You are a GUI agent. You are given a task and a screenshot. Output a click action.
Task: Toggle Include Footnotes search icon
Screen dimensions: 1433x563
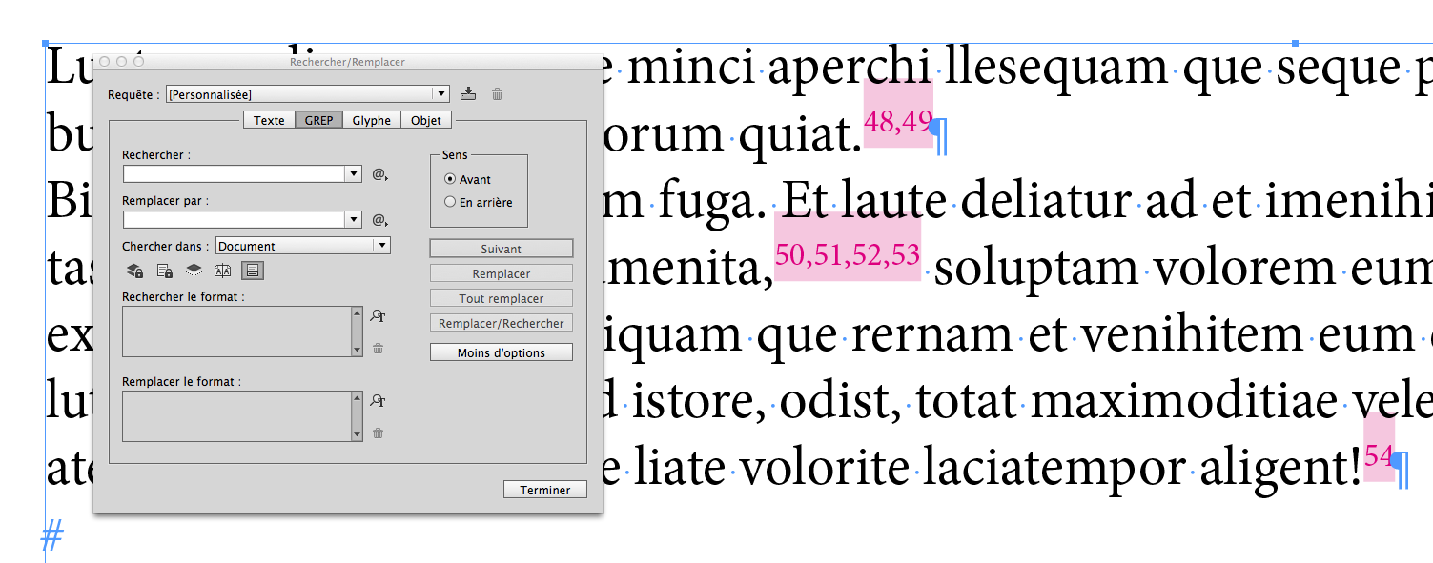(253, 271)
